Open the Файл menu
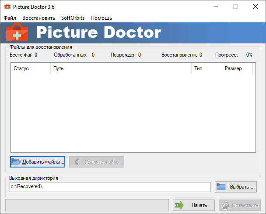 (10, 18)
